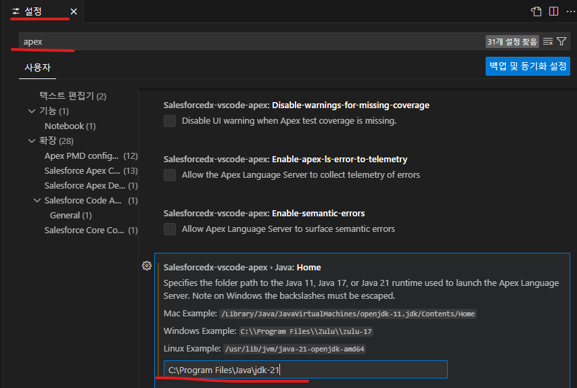Collapse the 확장 tree section
The width and height of the screenshot is (577, 388).
tap(32, 141)
